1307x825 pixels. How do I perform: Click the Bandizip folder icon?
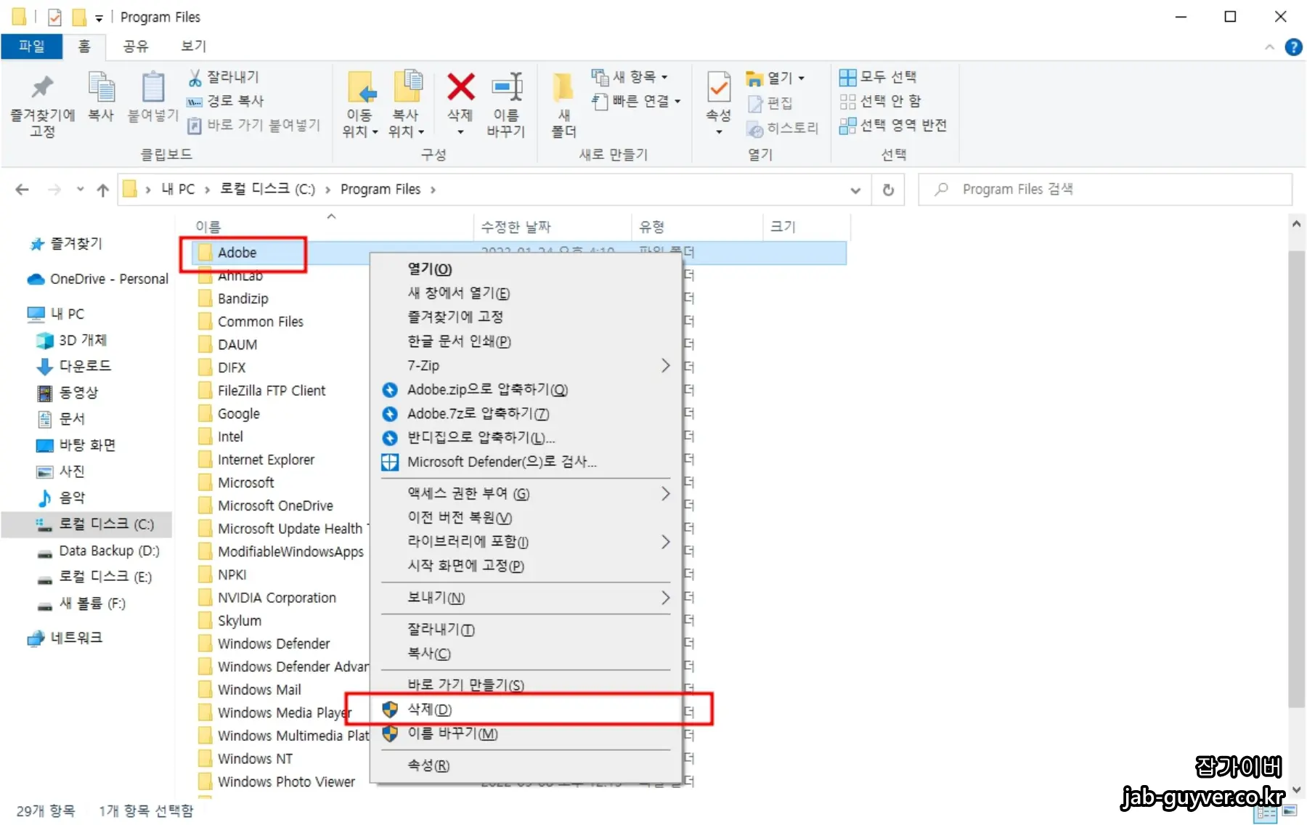205,298
